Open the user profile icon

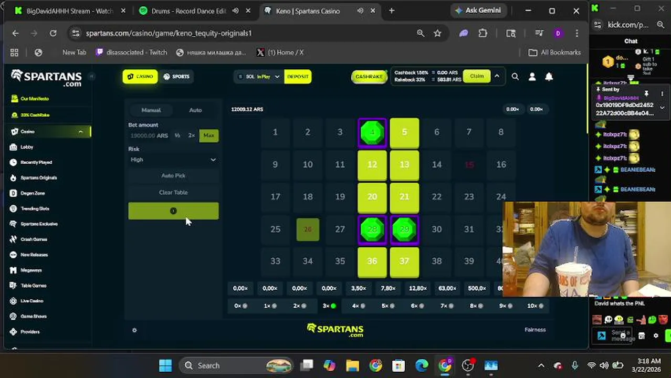532,77
